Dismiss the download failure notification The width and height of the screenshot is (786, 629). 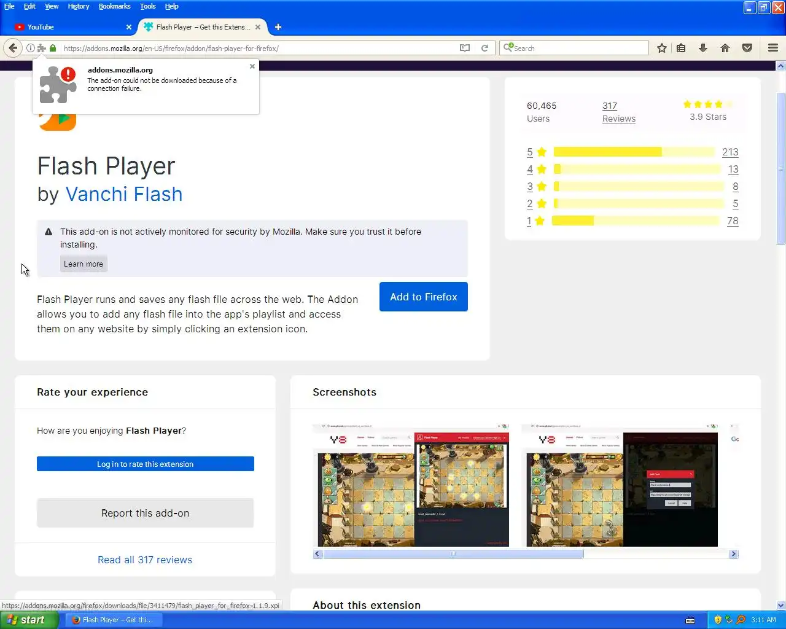[252, 66]
